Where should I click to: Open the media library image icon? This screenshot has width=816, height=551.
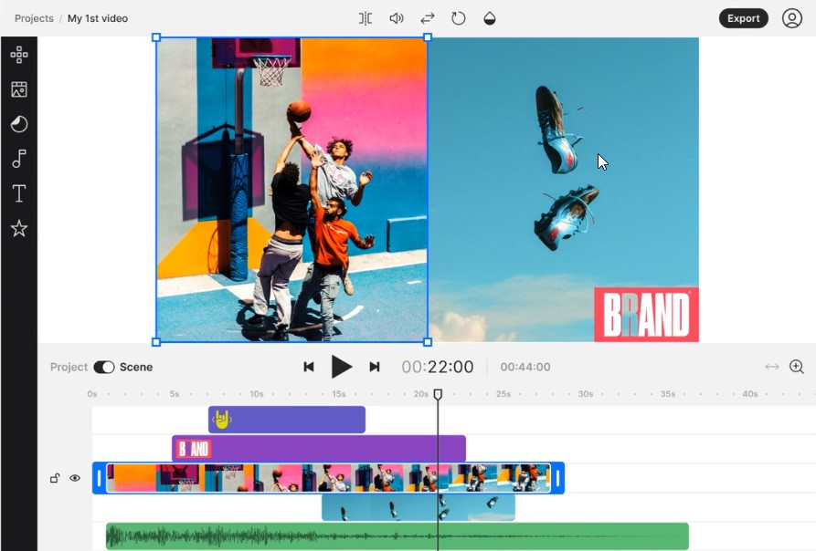coord(18,89)
